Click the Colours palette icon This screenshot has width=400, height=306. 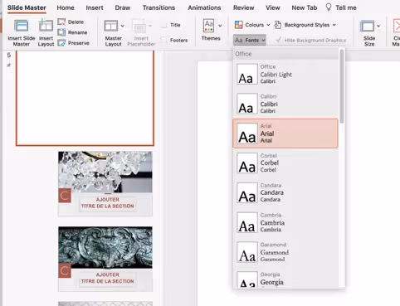point(238,25)
